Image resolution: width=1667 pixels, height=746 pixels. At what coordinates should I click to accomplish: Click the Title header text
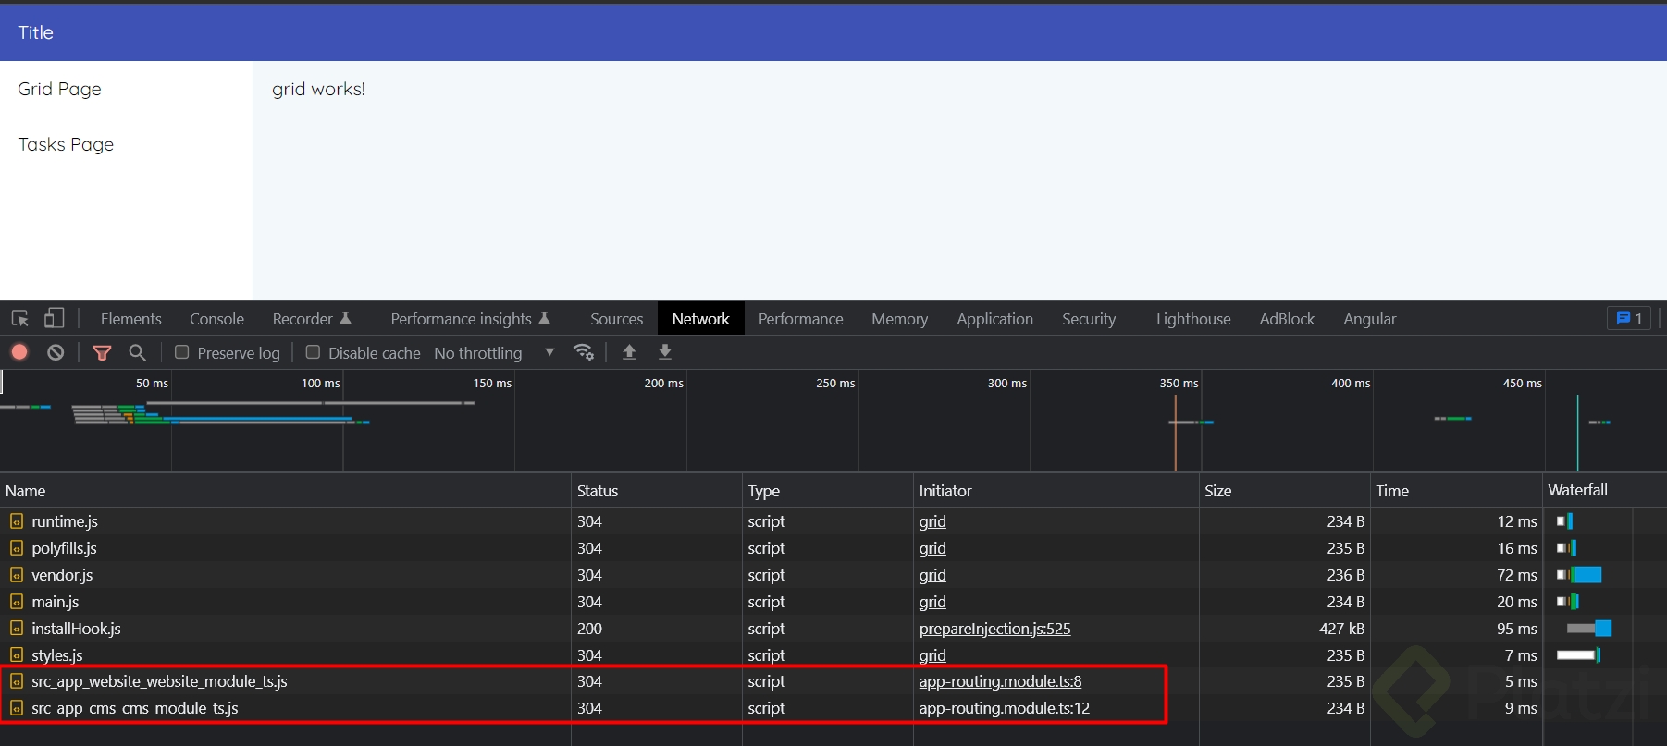point(36,32)
